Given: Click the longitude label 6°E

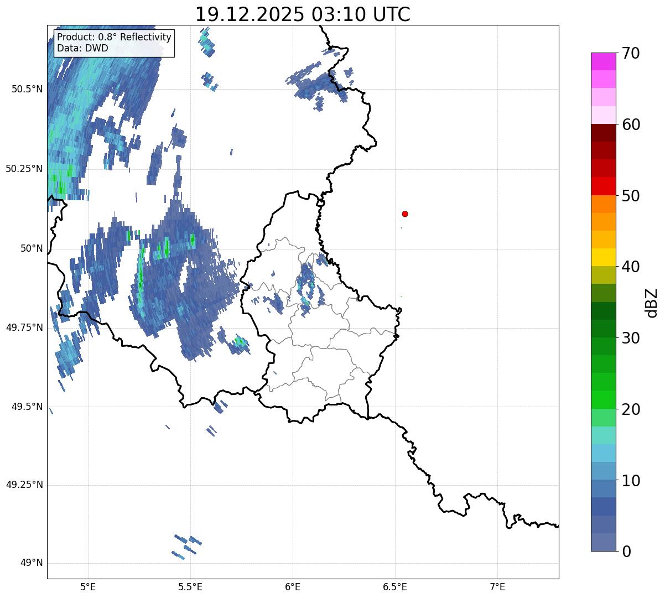Looking at the screenshot, I should [x=293, y=586].
